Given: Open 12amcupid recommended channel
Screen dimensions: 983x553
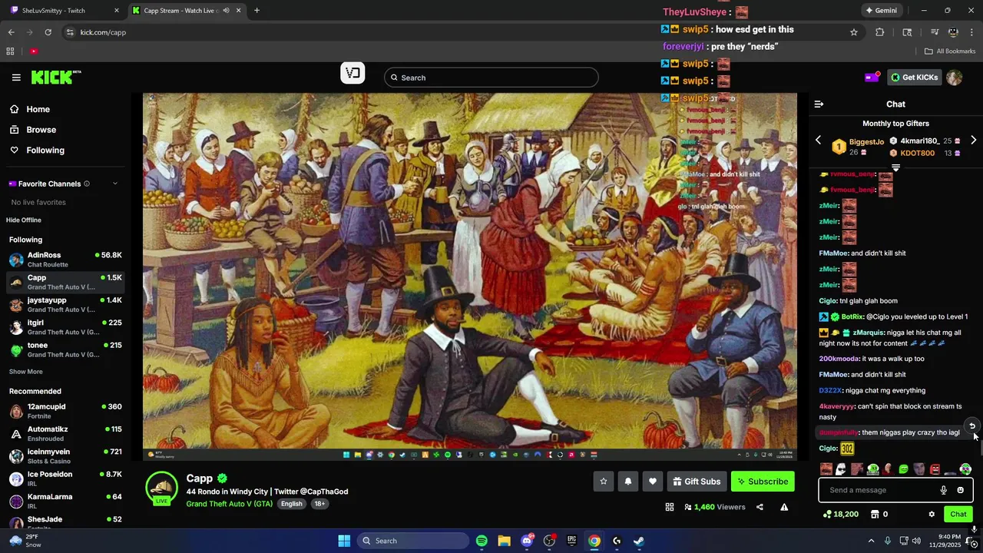Looking at the screenshot, I should point(65,411).
